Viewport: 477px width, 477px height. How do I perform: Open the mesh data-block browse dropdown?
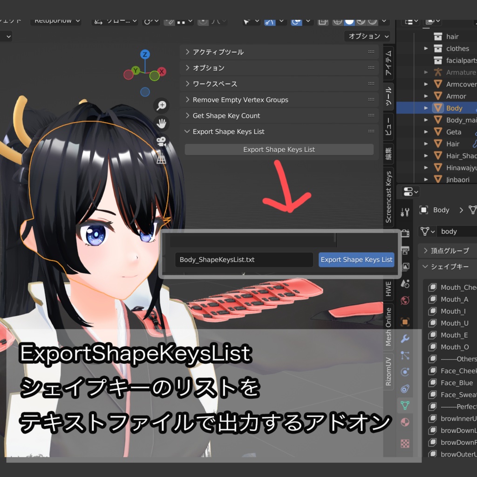pyautogui.click(x=428, y=232)
